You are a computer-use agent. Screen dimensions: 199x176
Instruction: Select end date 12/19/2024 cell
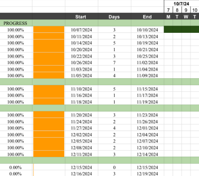(x=147, y=173)
